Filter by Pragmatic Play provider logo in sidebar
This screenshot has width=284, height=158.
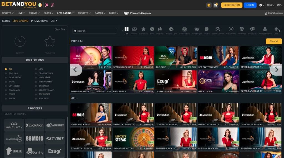coord(14,138)
